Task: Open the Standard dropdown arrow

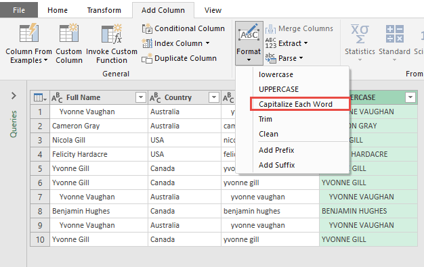Action: pos(394,60)
